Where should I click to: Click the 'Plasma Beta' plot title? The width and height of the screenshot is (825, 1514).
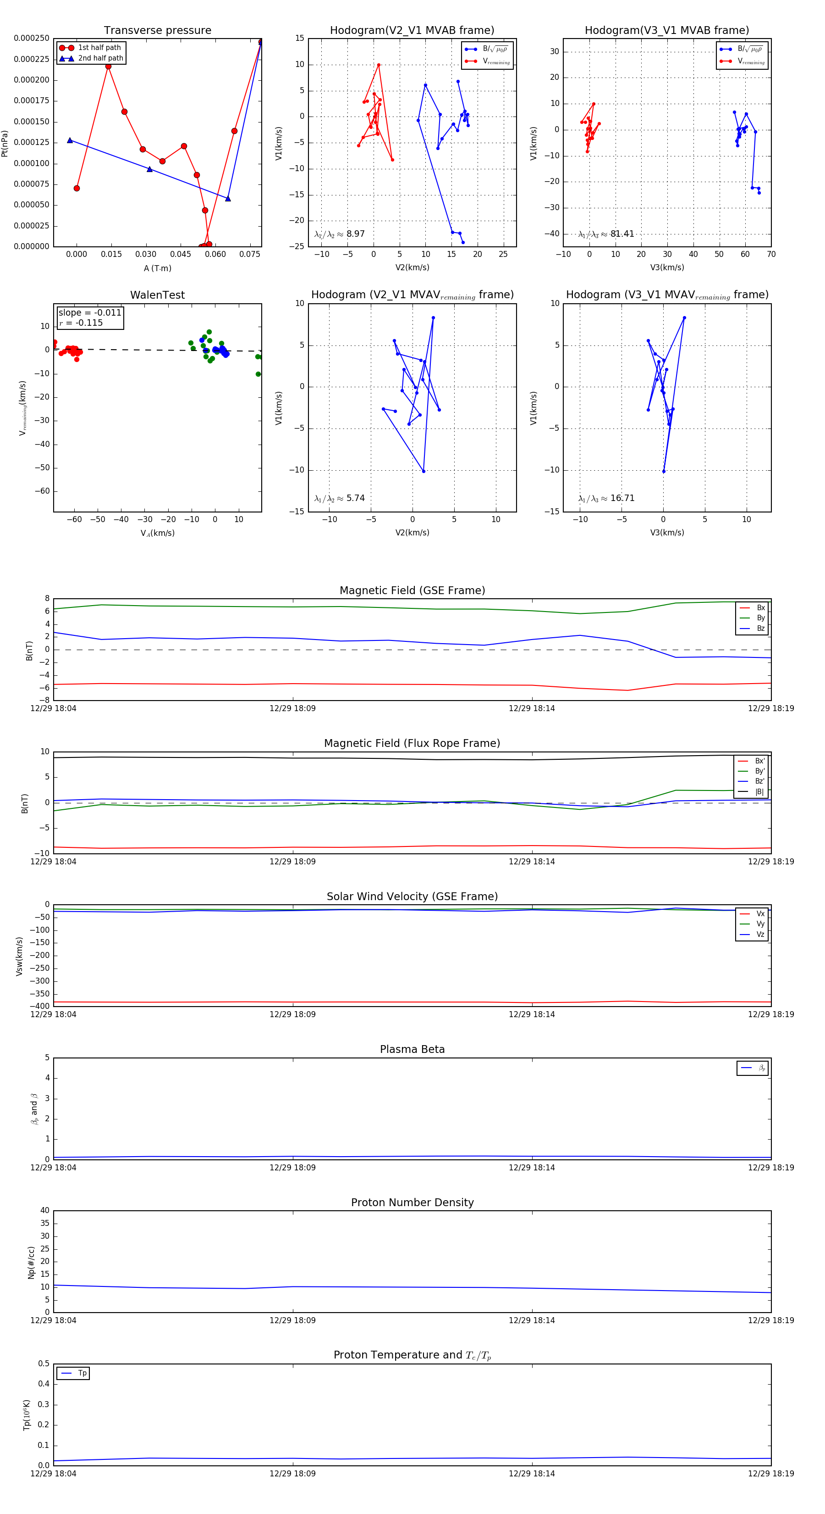click(412, 1050)
